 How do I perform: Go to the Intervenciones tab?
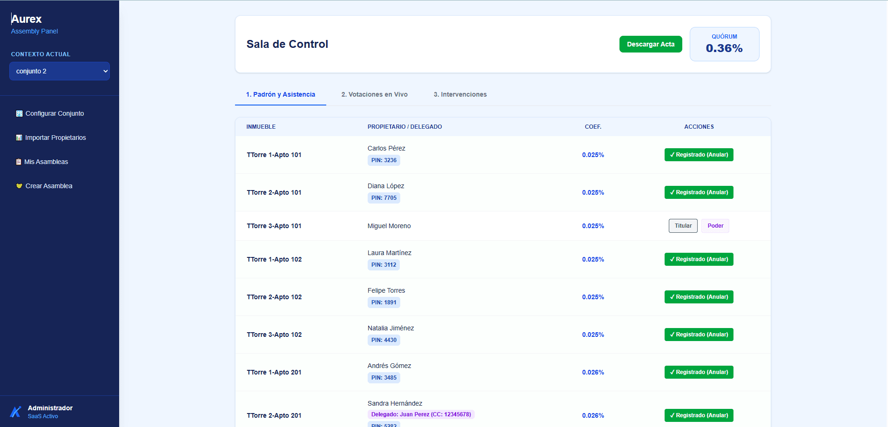[x=460, y=94]
